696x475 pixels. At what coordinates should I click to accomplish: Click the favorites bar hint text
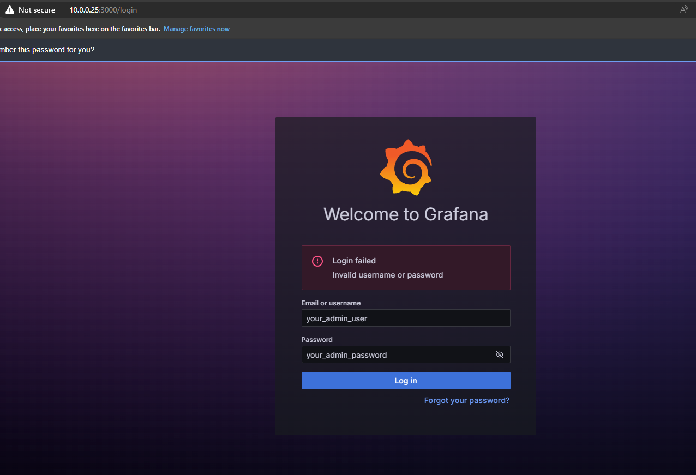pos(81,29)
